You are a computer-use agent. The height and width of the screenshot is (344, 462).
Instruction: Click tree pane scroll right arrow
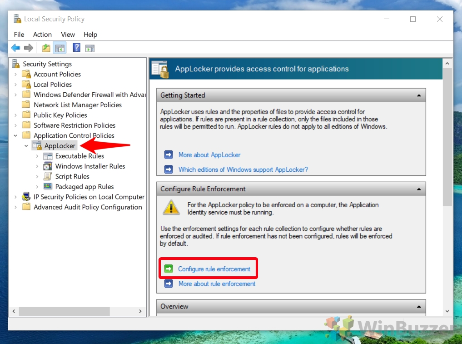pyautogui.click(x=140, y=311)
